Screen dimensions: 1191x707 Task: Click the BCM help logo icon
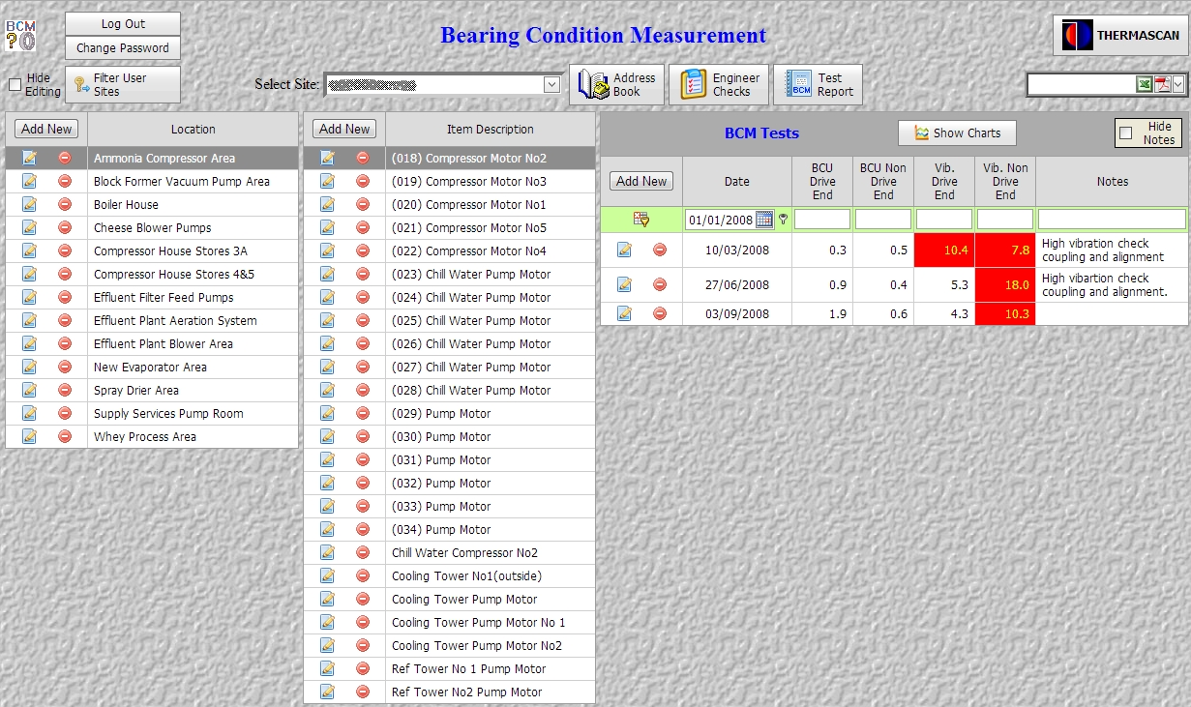(19, 34)
